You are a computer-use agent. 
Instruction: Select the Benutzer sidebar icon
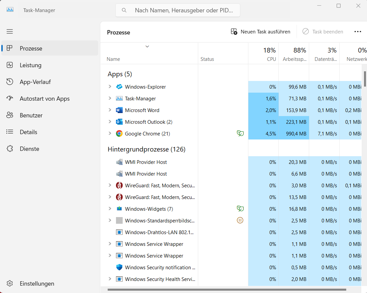coord(10,115)
